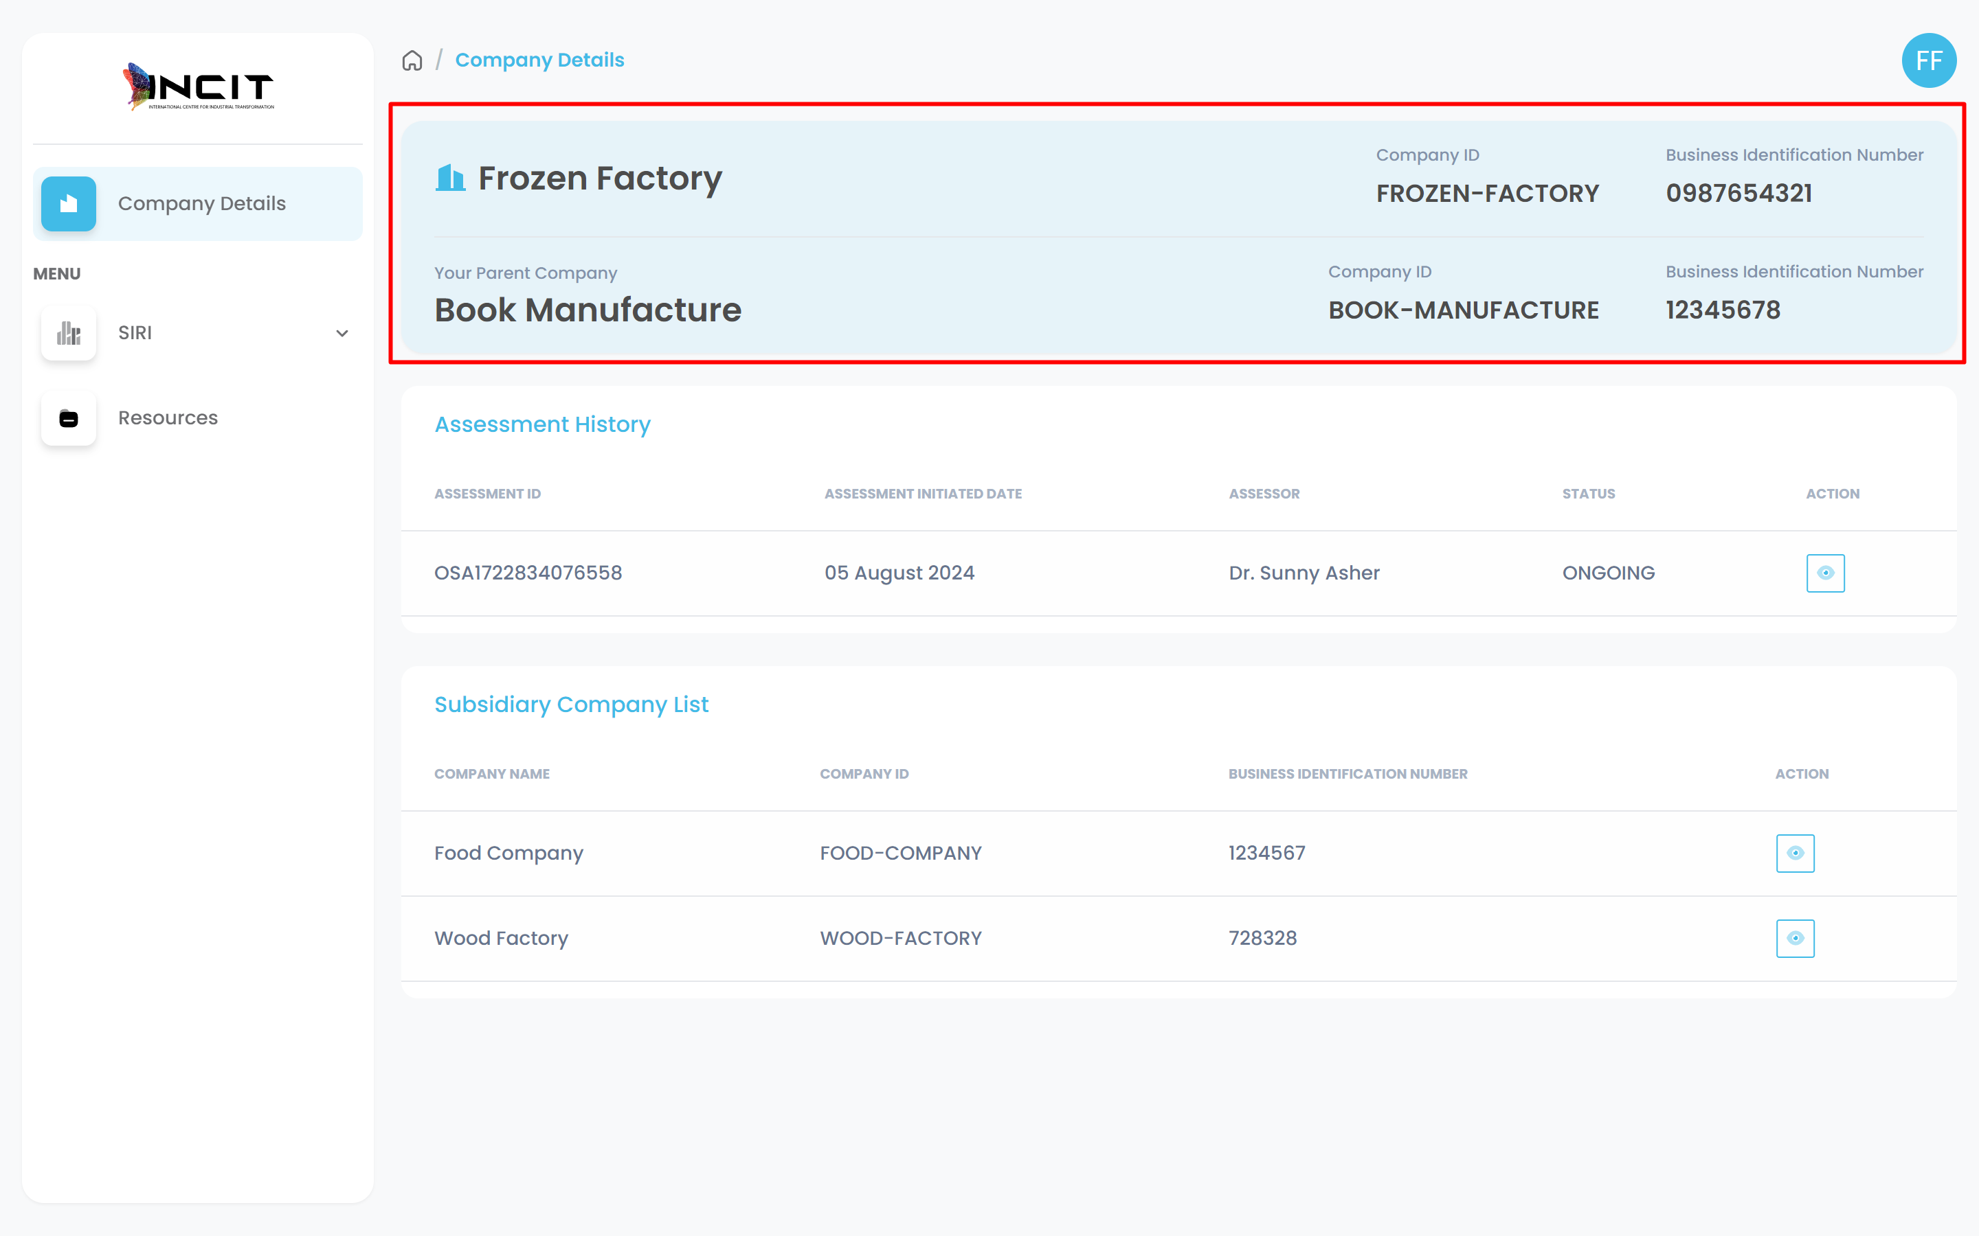This screenshot has width=1979, height=1236.
Task: Click FROZEN-FACTORY company ID value
Action: pos(1488,194)
